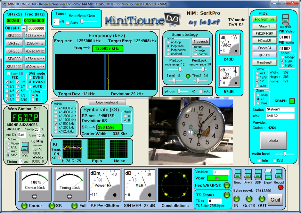
Task: Click the Timing Lock gauge
Action: (69, 185)
